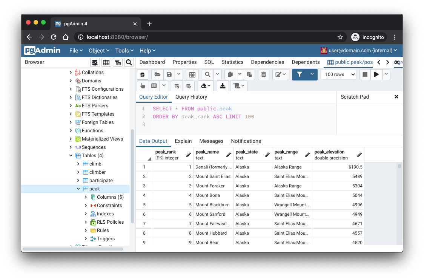Open the 100 rows limit dropdown
This screenshot has width=424, height=280.
point(338,74)
